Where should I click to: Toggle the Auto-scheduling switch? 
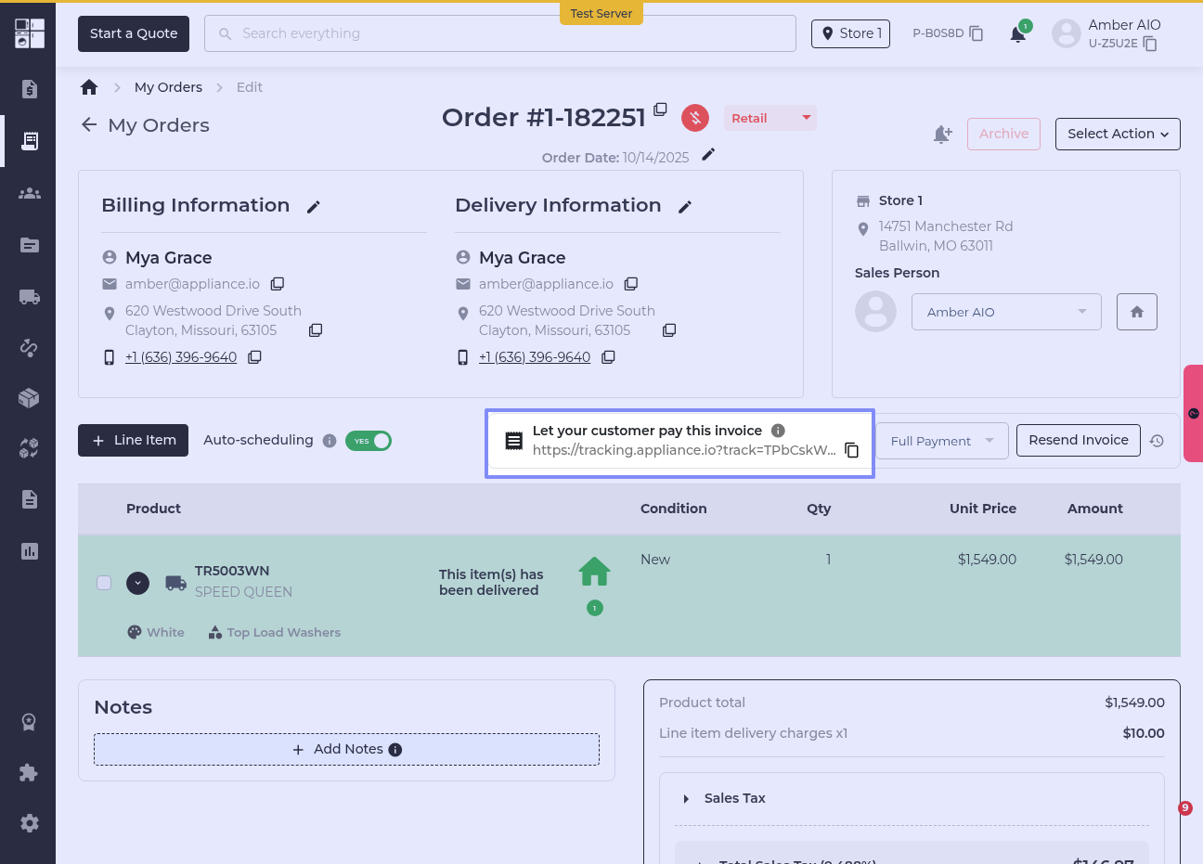pos(369,441)
